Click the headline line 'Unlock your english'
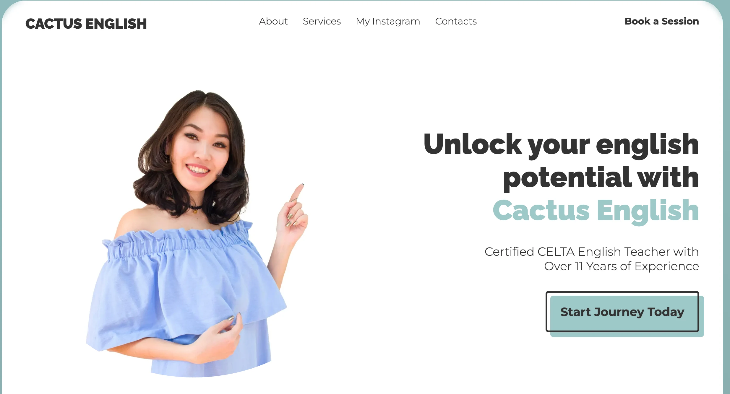 point(561,145)
